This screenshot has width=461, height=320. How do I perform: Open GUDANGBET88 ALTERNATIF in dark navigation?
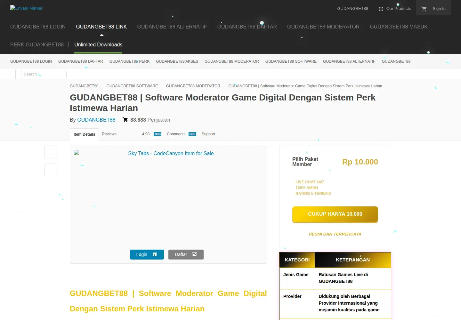pyautogui.click(x=172, y=27)
